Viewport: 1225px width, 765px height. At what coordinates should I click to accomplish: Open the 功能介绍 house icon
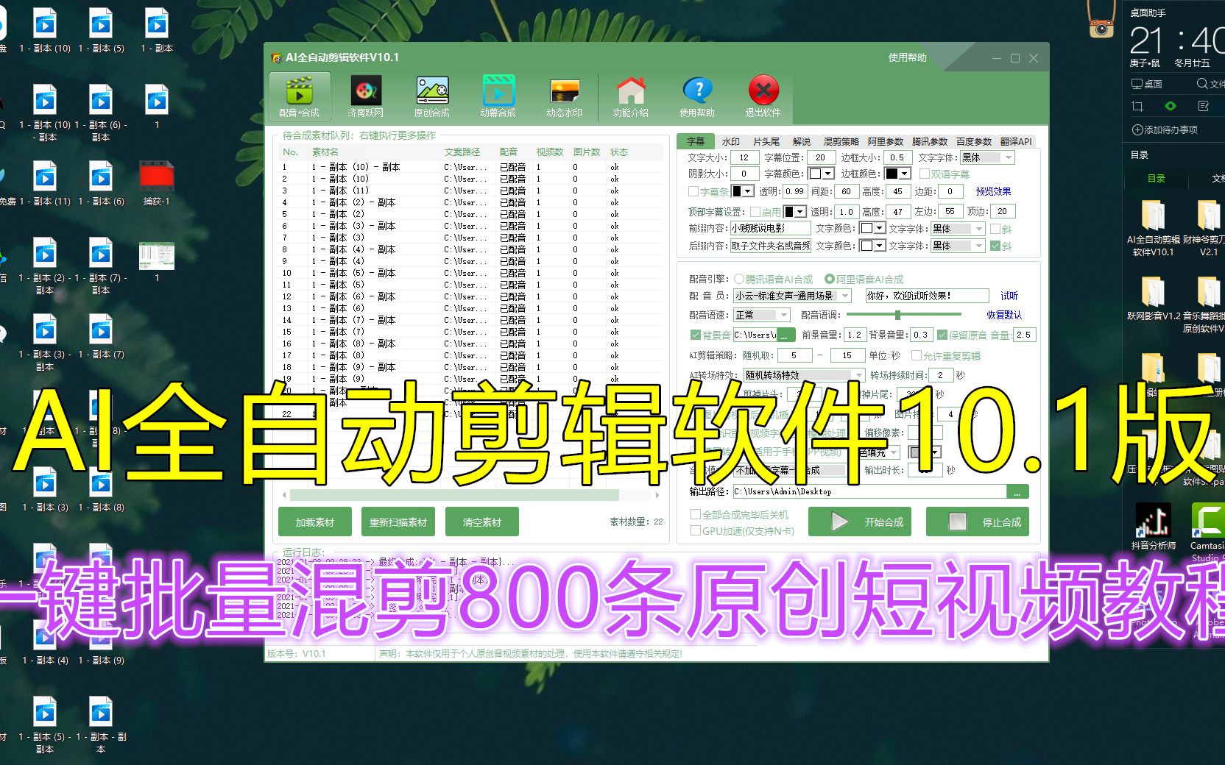(x=631, y=96)
